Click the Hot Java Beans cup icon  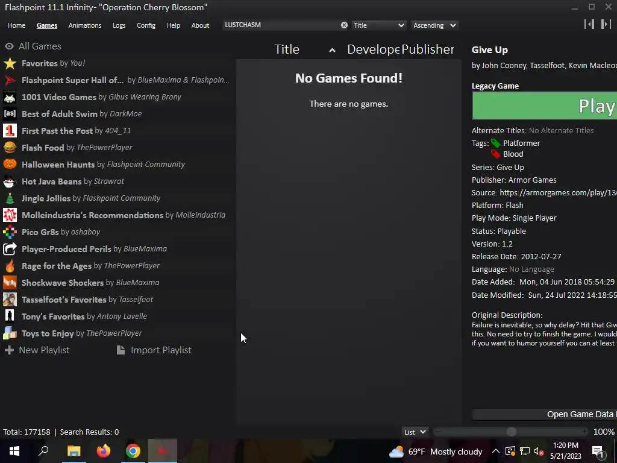(x=10, y=181)
